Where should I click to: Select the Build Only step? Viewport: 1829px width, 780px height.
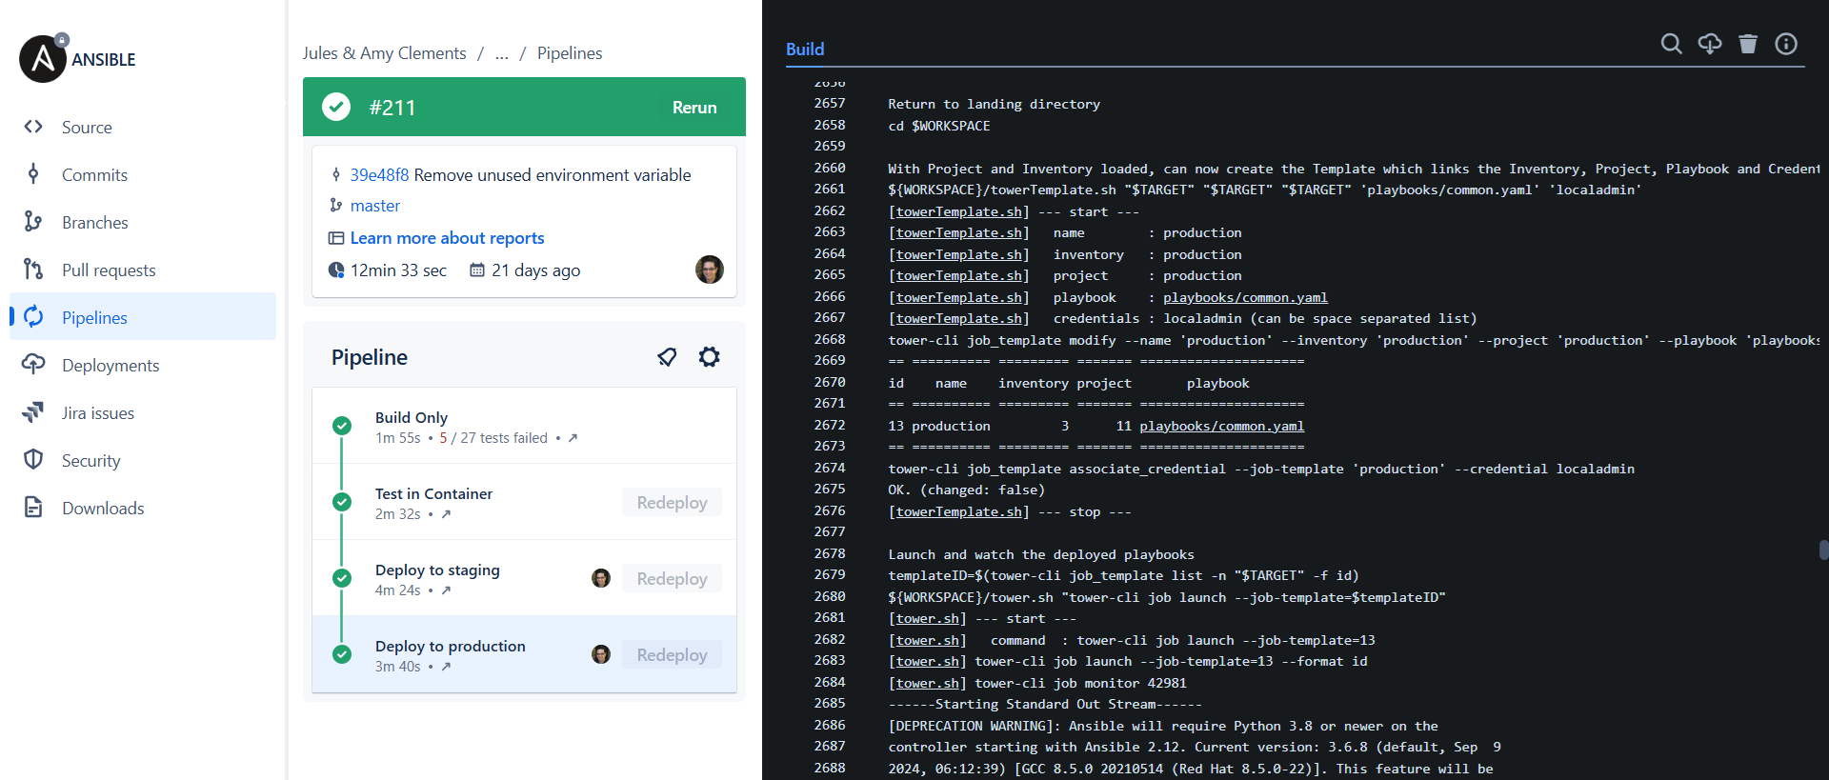point(524,426)
